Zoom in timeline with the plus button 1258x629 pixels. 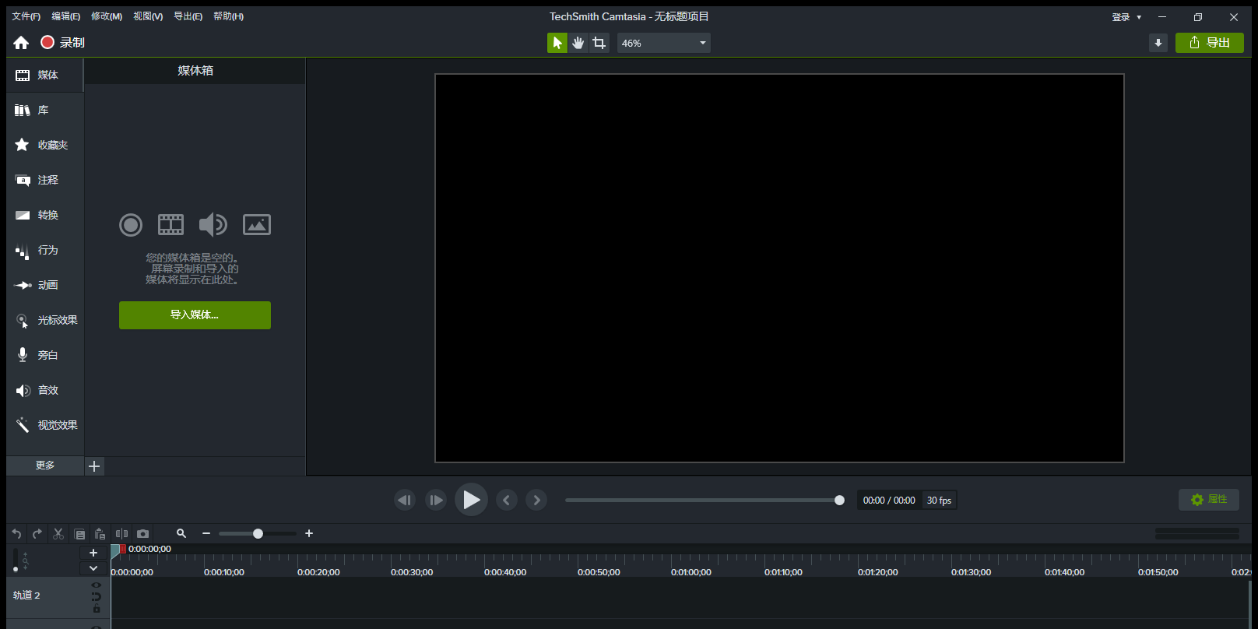tap(309, 533)
